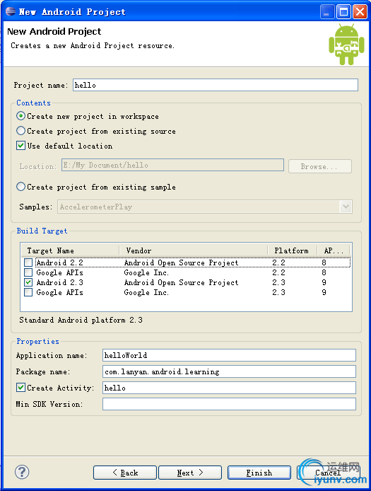Focus the Application name field
This screenshot has height=491, width=371.
coord(229,355)
